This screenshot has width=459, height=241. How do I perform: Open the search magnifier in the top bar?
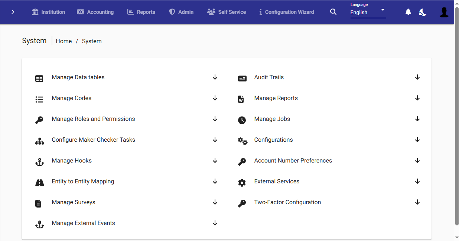(x=333, y=12)
